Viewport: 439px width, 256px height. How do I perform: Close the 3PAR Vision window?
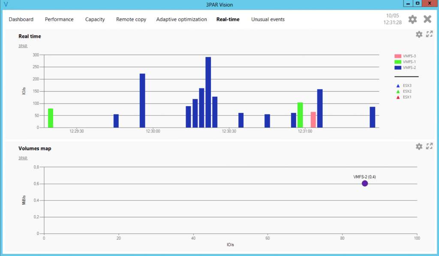[x=430, y=3]
